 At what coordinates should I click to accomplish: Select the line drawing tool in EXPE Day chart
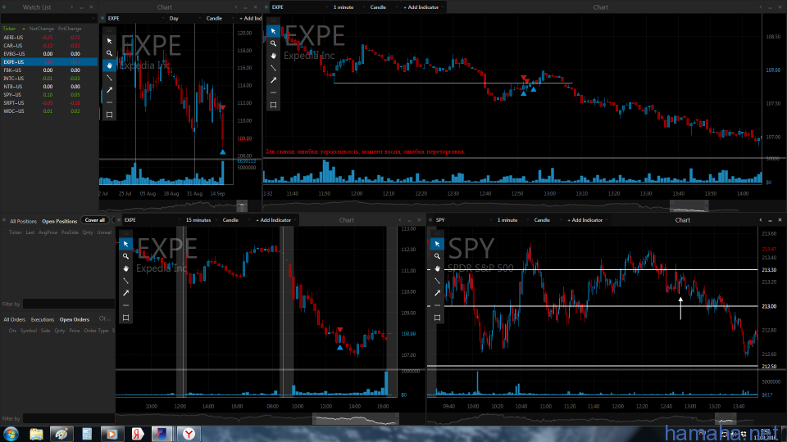click(109, 78)
